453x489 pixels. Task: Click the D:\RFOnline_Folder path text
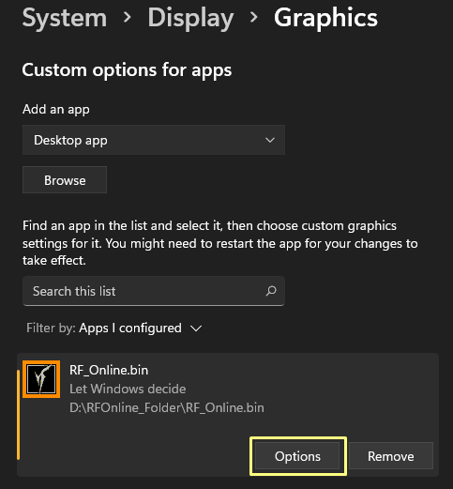click(x=167, y=407)
